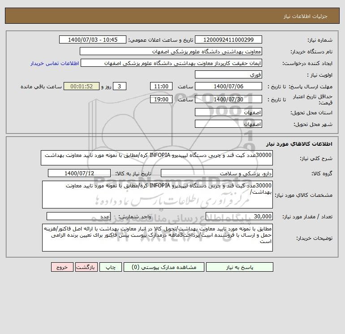Image resolution: width=345 pixels, height=334 pixels.
Task: Click the response deadline time 11:00
Action: pyautogui.click(x=161, y=87)
